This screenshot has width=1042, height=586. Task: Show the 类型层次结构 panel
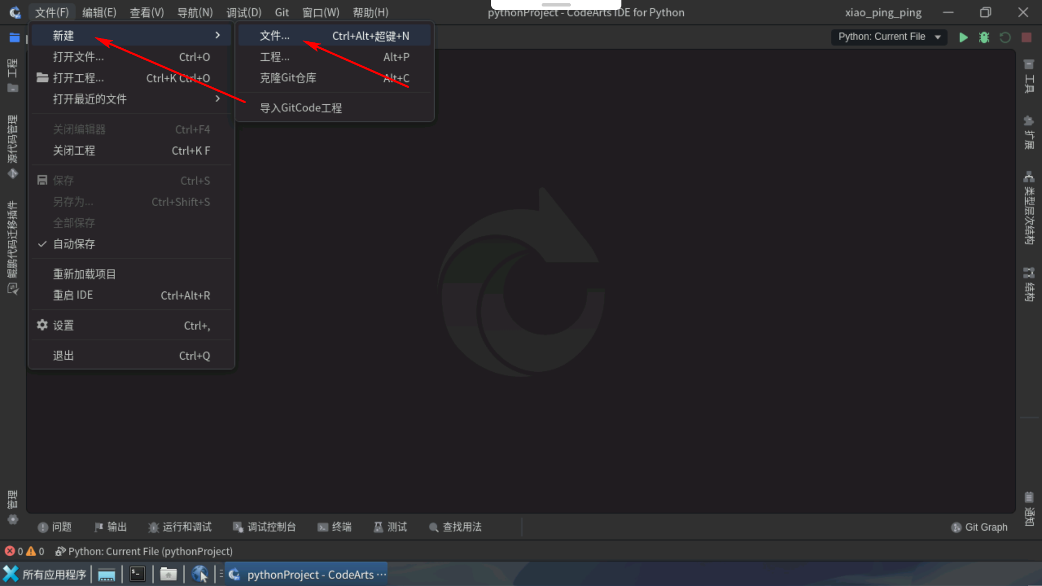tap(1030, 212)
